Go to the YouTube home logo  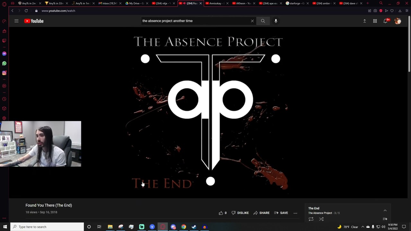coord(34,21)
